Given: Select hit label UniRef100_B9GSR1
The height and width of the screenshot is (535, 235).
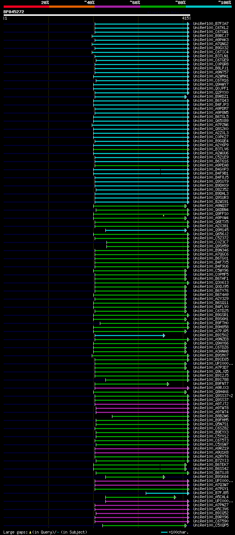Looking at the screenshot, I should point(210,315).
